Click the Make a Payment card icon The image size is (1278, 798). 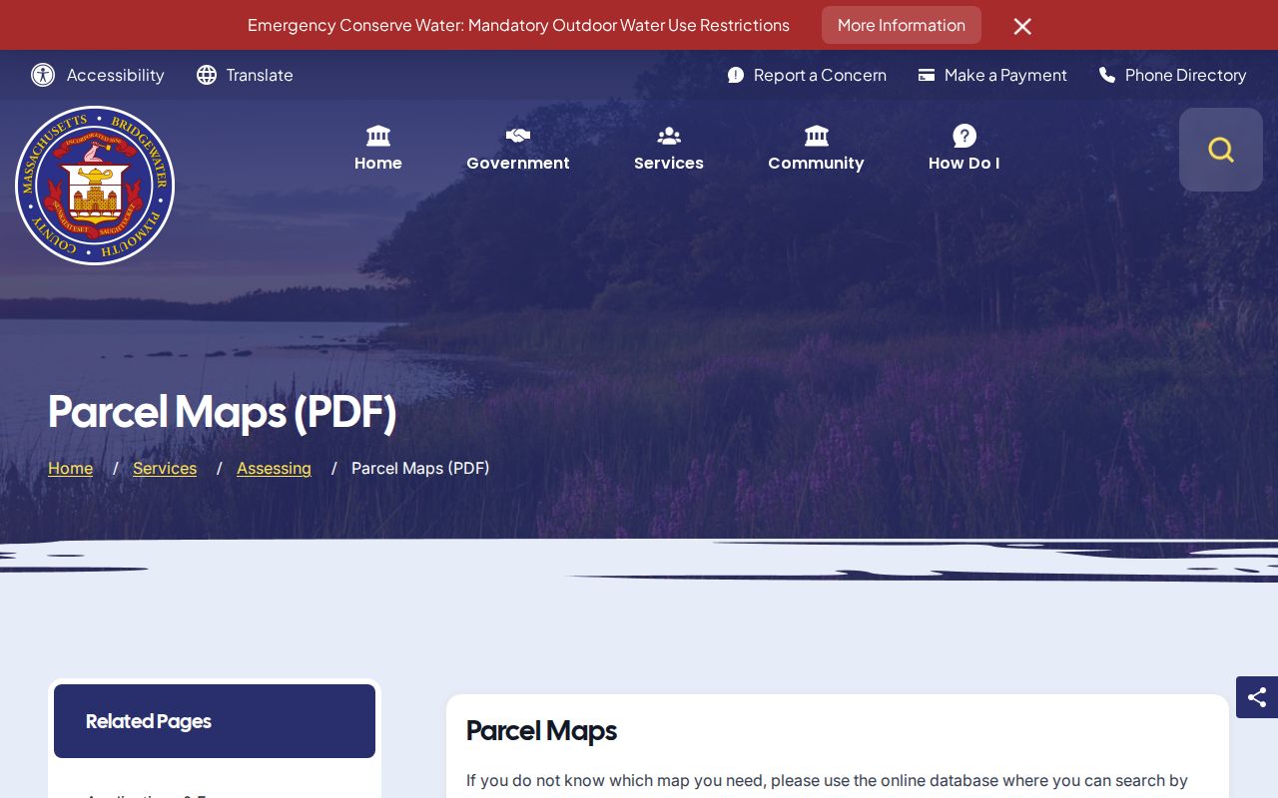point(927,75)
